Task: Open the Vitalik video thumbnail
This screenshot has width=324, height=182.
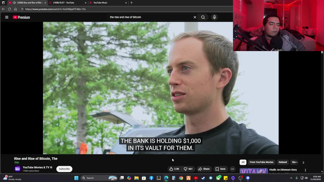Action: pos(254,171)
